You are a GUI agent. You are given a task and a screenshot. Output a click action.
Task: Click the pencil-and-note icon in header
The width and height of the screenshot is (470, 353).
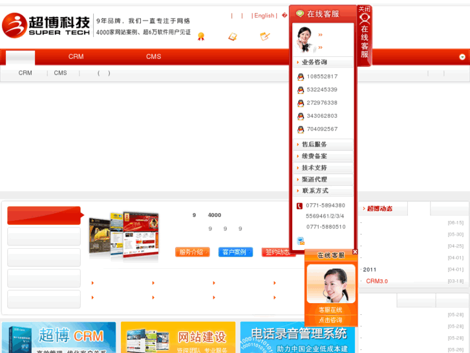pyautogui.click(x=264, y=36)
